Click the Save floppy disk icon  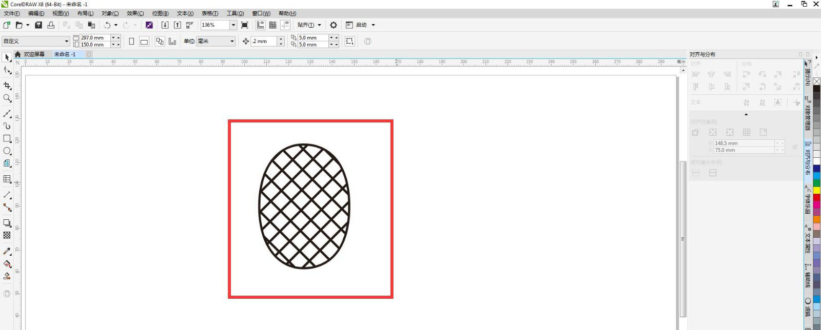click(38, 25)
